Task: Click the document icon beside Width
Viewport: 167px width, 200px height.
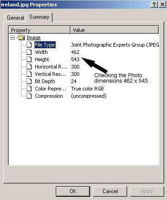Action: point(29,52)
